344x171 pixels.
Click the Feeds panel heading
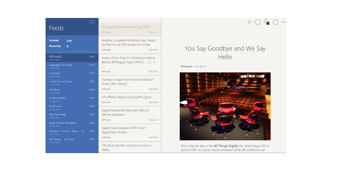pos(57,28)
